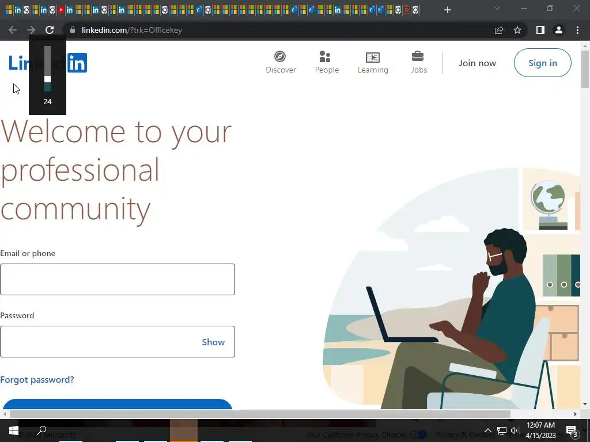Reload the LinkedIn page
This screenshot has height=442, width=590.
50,30
